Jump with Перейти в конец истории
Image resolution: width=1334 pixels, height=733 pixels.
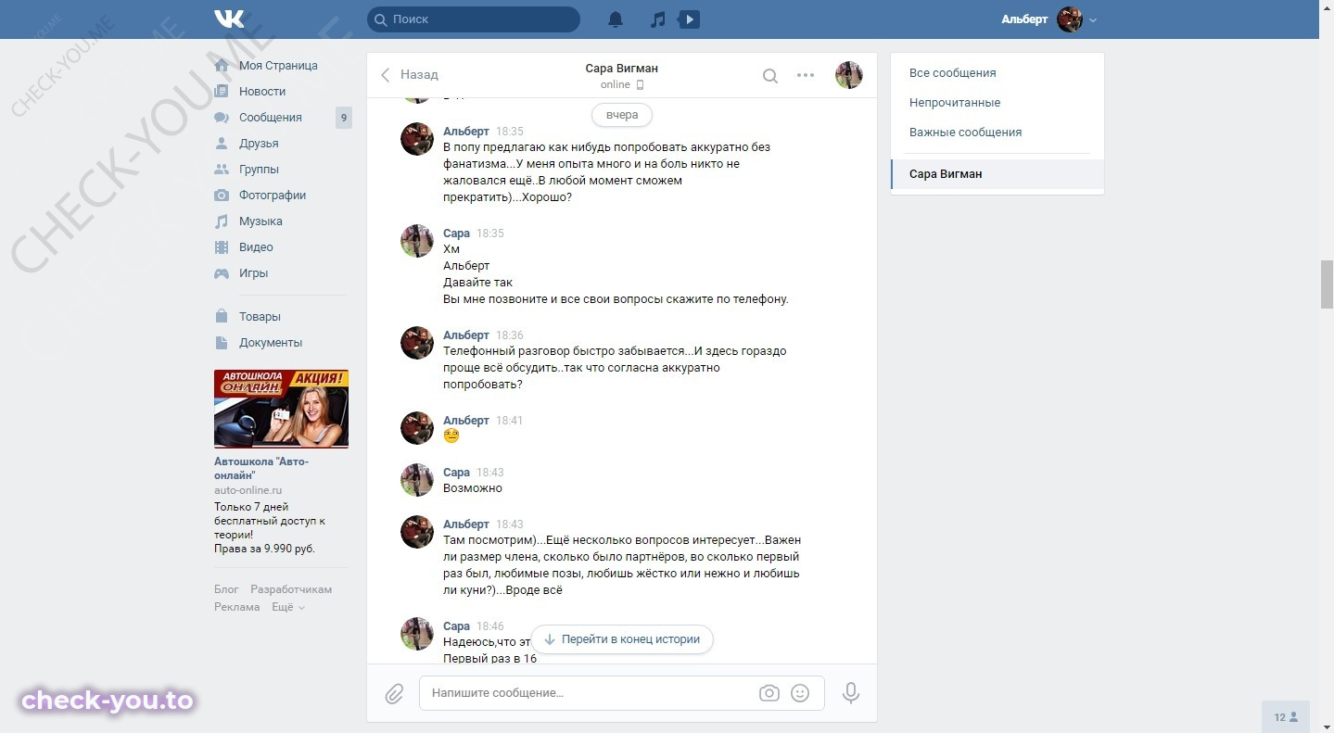[622, 639]
